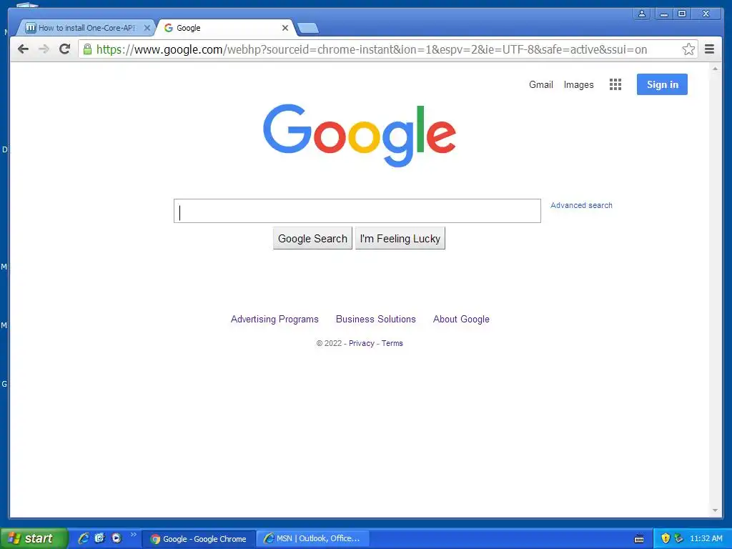Select Google - Google Chrome taskbar button
Image resolution: width=732 pixels, height=549 pixels.
tap(199, 539)
